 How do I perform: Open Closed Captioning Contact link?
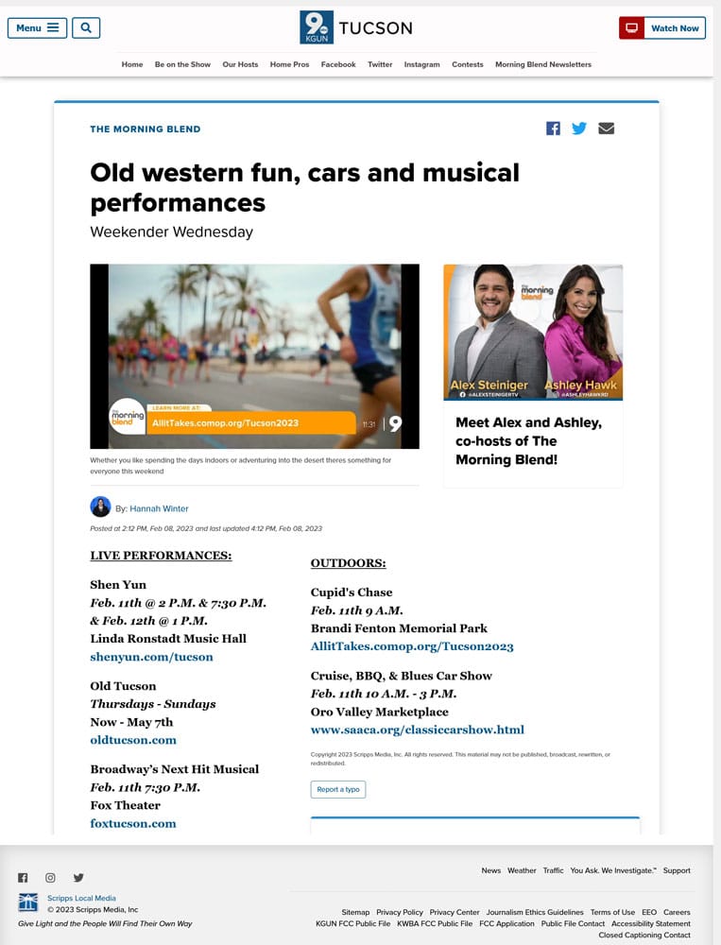(644, 935)
